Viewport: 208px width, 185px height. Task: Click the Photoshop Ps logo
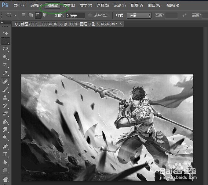(5, 5)
